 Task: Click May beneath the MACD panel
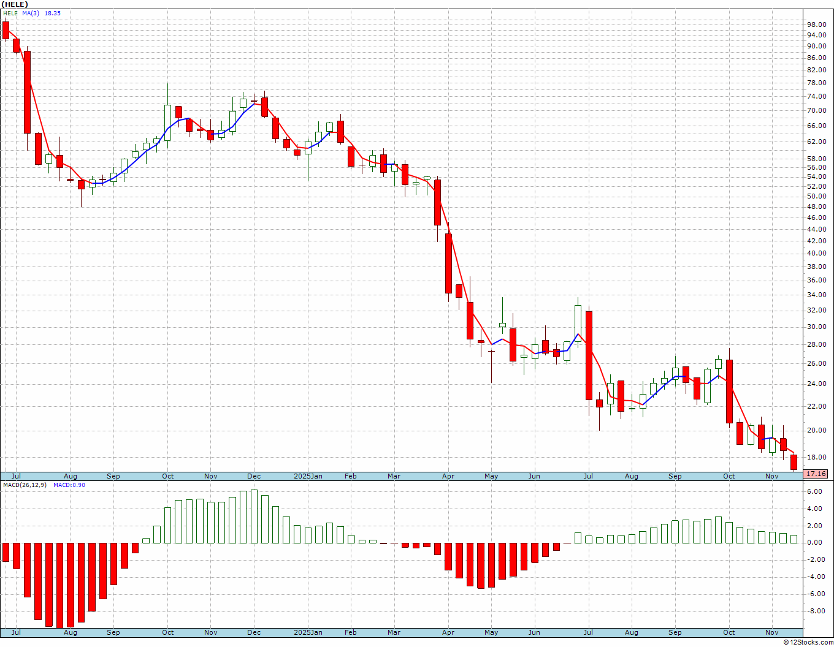coord(491,632)
